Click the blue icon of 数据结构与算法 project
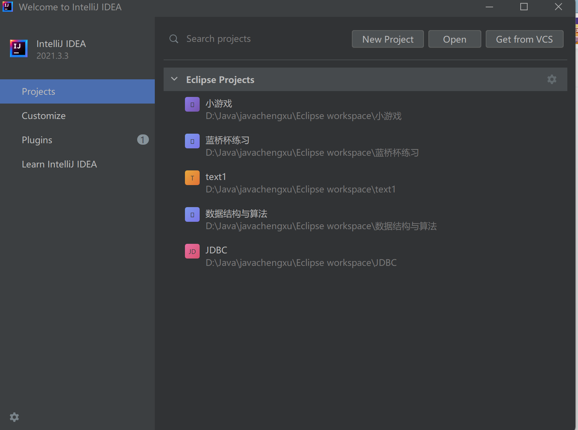The height and width of the screenshot is (430, 578). [192, 214]
